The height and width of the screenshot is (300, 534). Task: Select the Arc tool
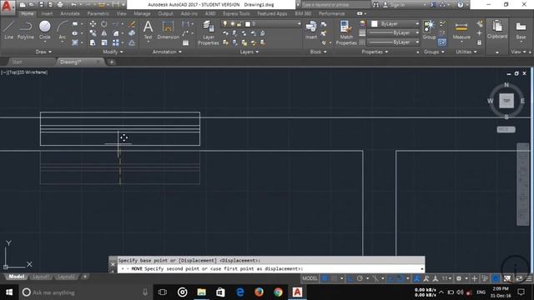pos(63,30)
